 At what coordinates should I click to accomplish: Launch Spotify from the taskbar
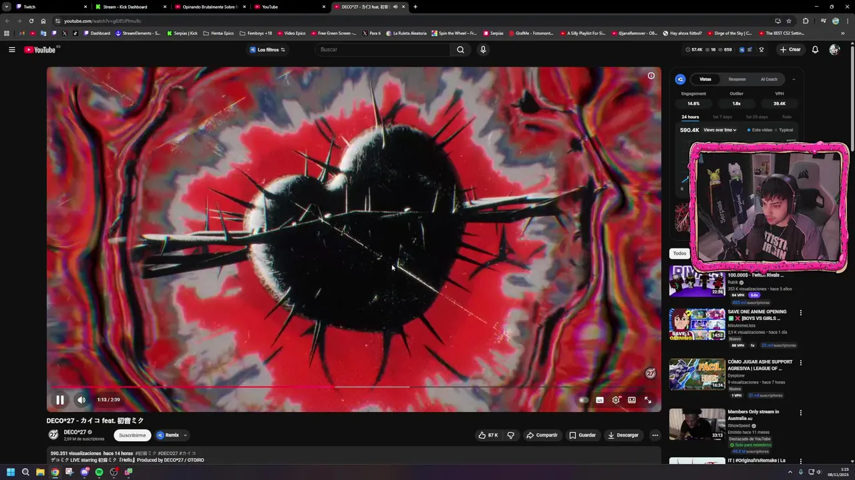[99, 472]
